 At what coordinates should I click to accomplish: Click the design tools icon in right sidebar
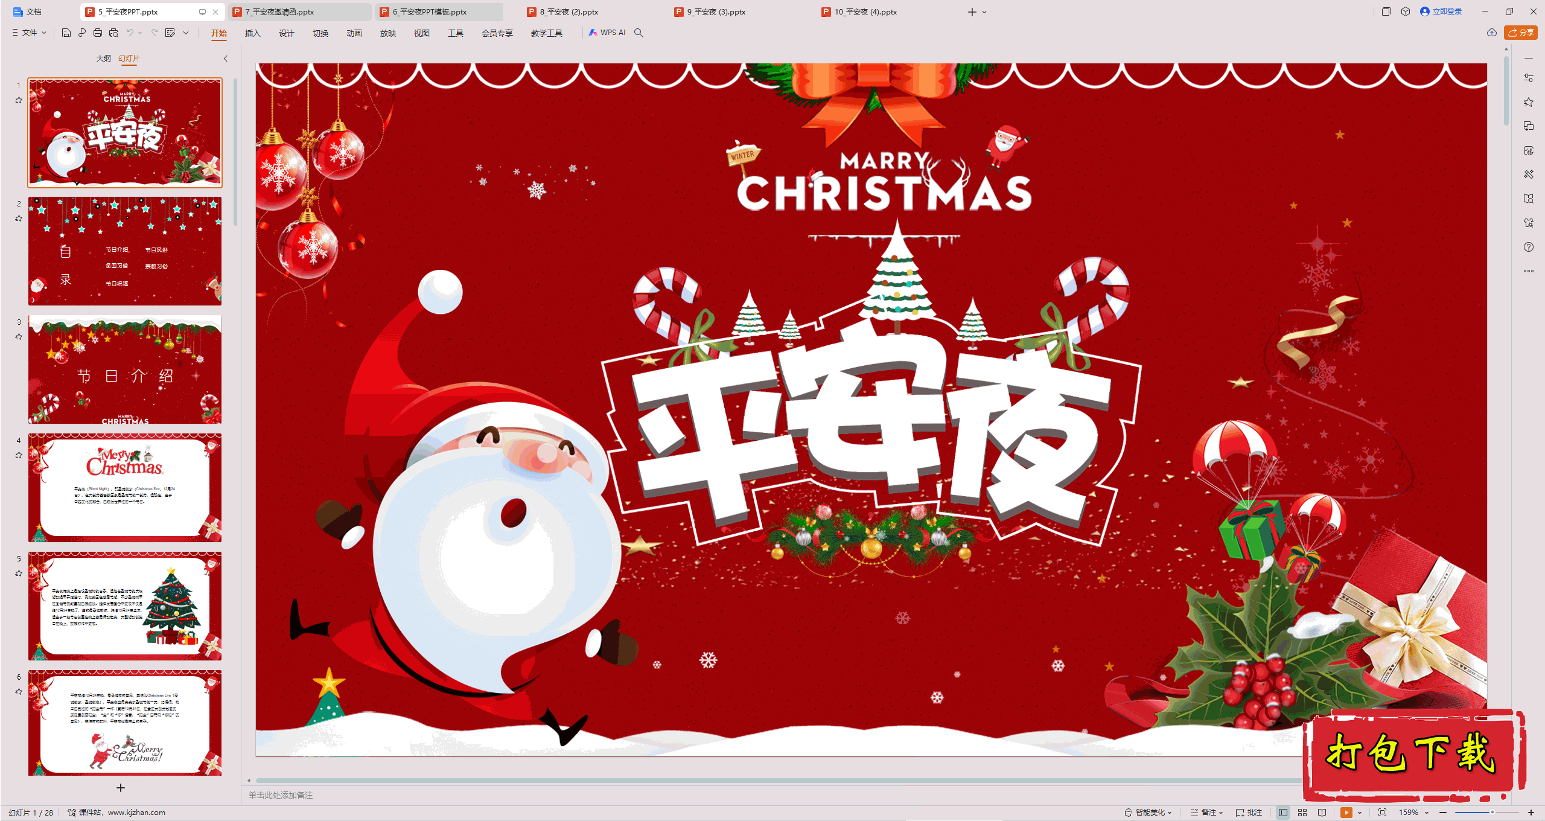click(x=1529, y=174)
